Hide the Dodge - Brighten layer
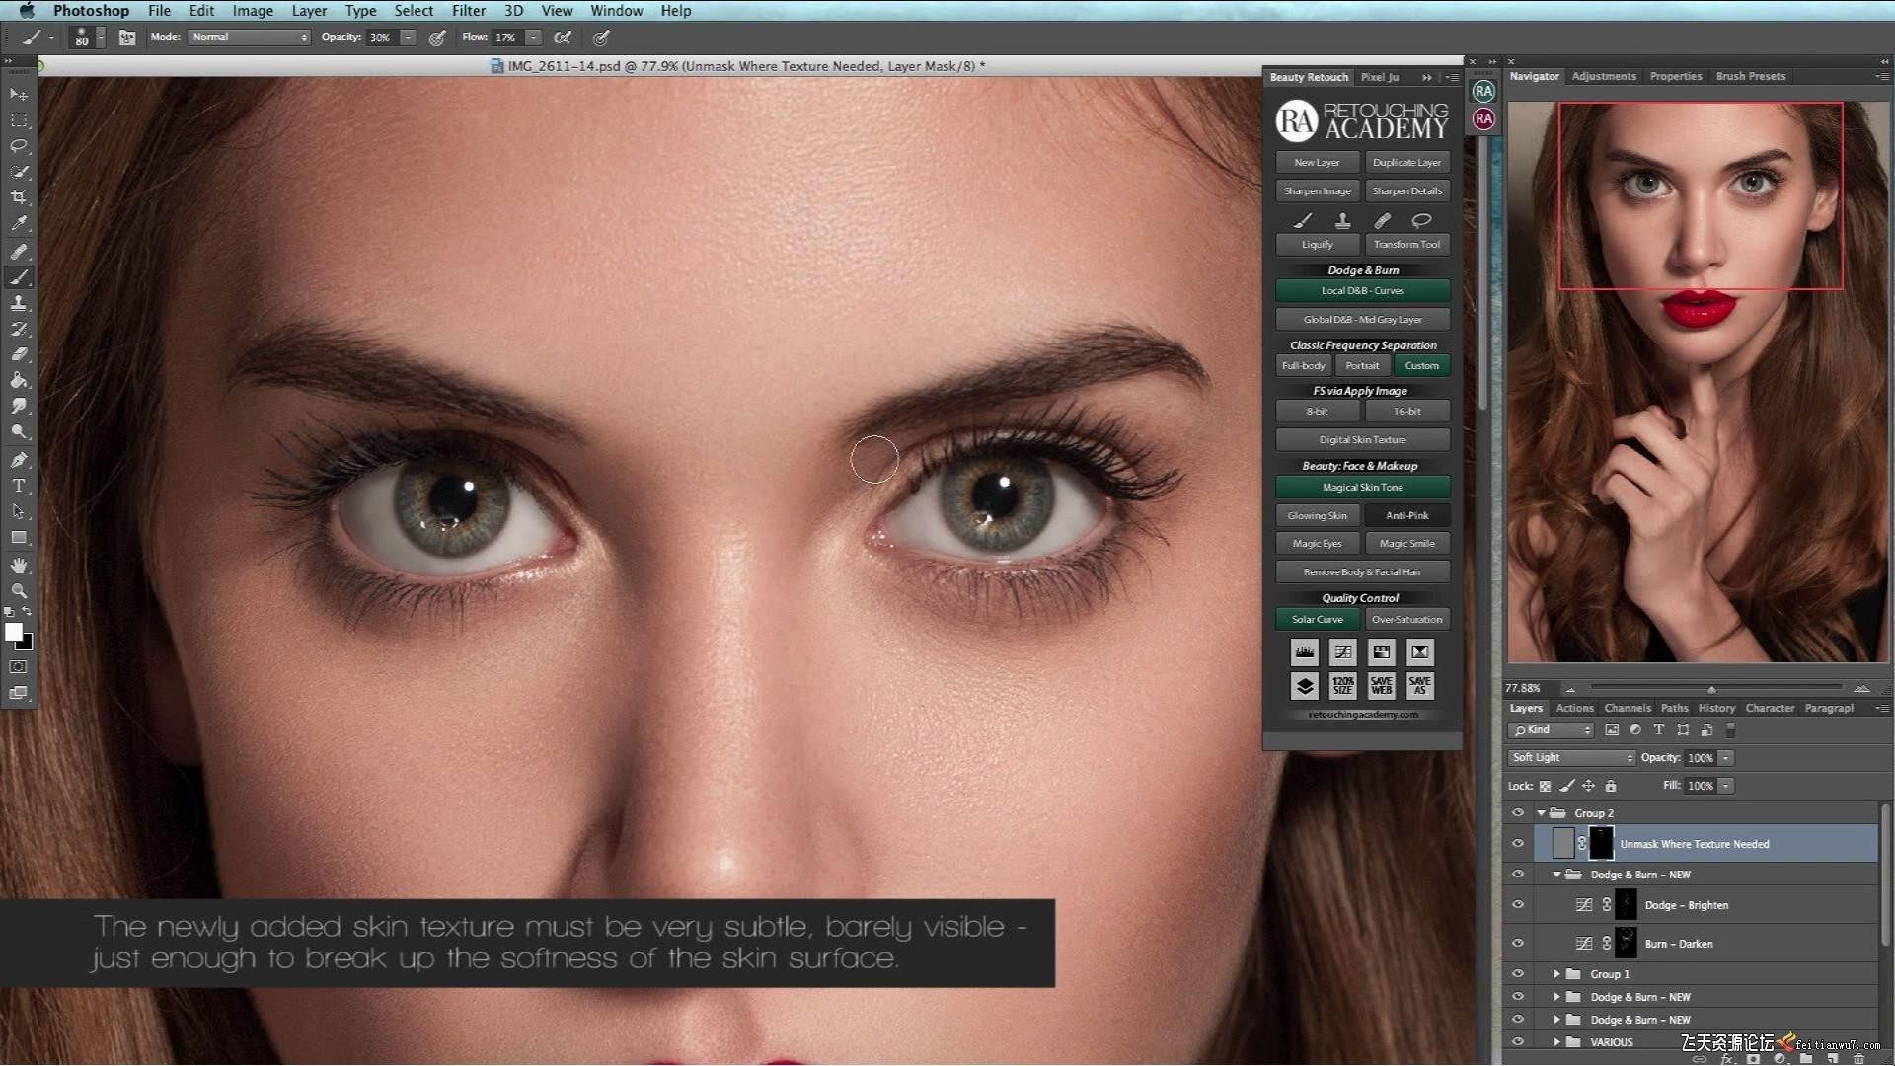The image size is (1895, 1066). [1518, 905]
